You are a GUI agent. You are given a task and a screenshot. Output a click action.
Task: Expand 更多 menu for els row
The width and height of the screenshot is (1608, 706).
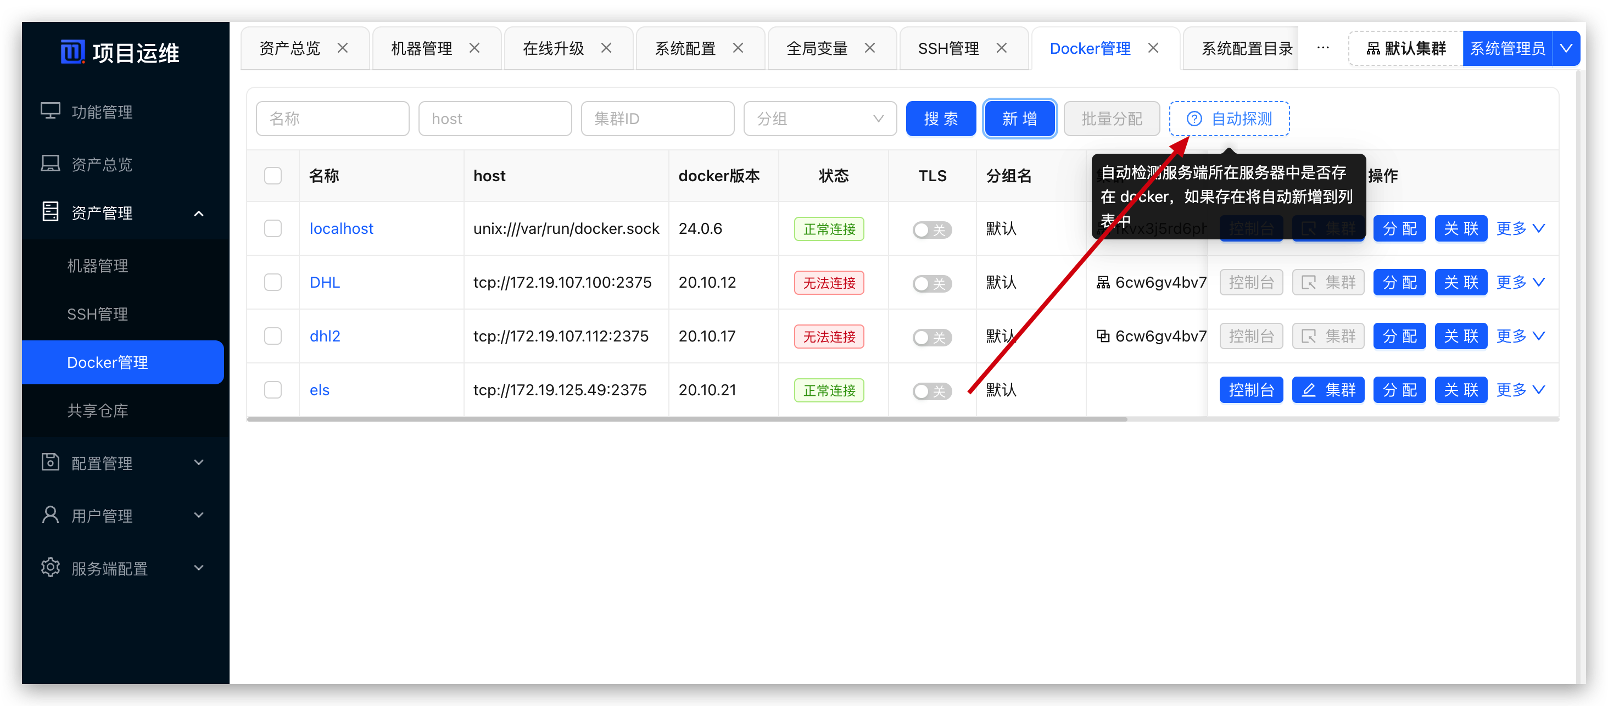tap(1520, 390)
